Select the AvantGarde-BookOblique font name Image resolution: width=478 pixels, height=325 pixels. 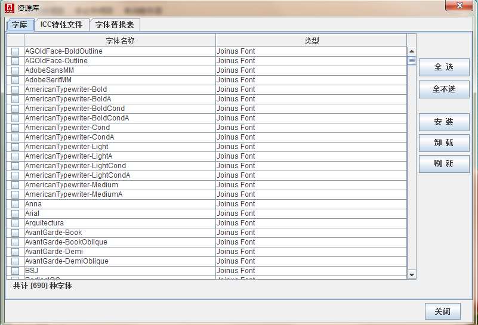click(66, 242)
